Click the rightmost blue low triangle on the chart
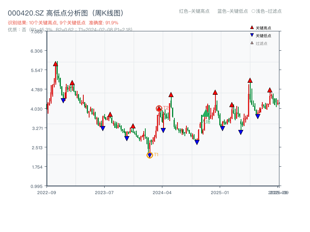Image resolution: width=310 pixels, height=232 pixels. point(258,117)
